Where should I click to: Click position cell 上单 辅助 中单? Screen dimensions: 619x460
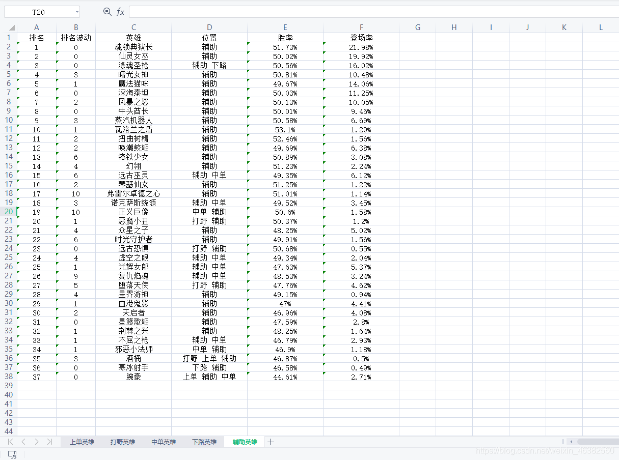[209, 377]
